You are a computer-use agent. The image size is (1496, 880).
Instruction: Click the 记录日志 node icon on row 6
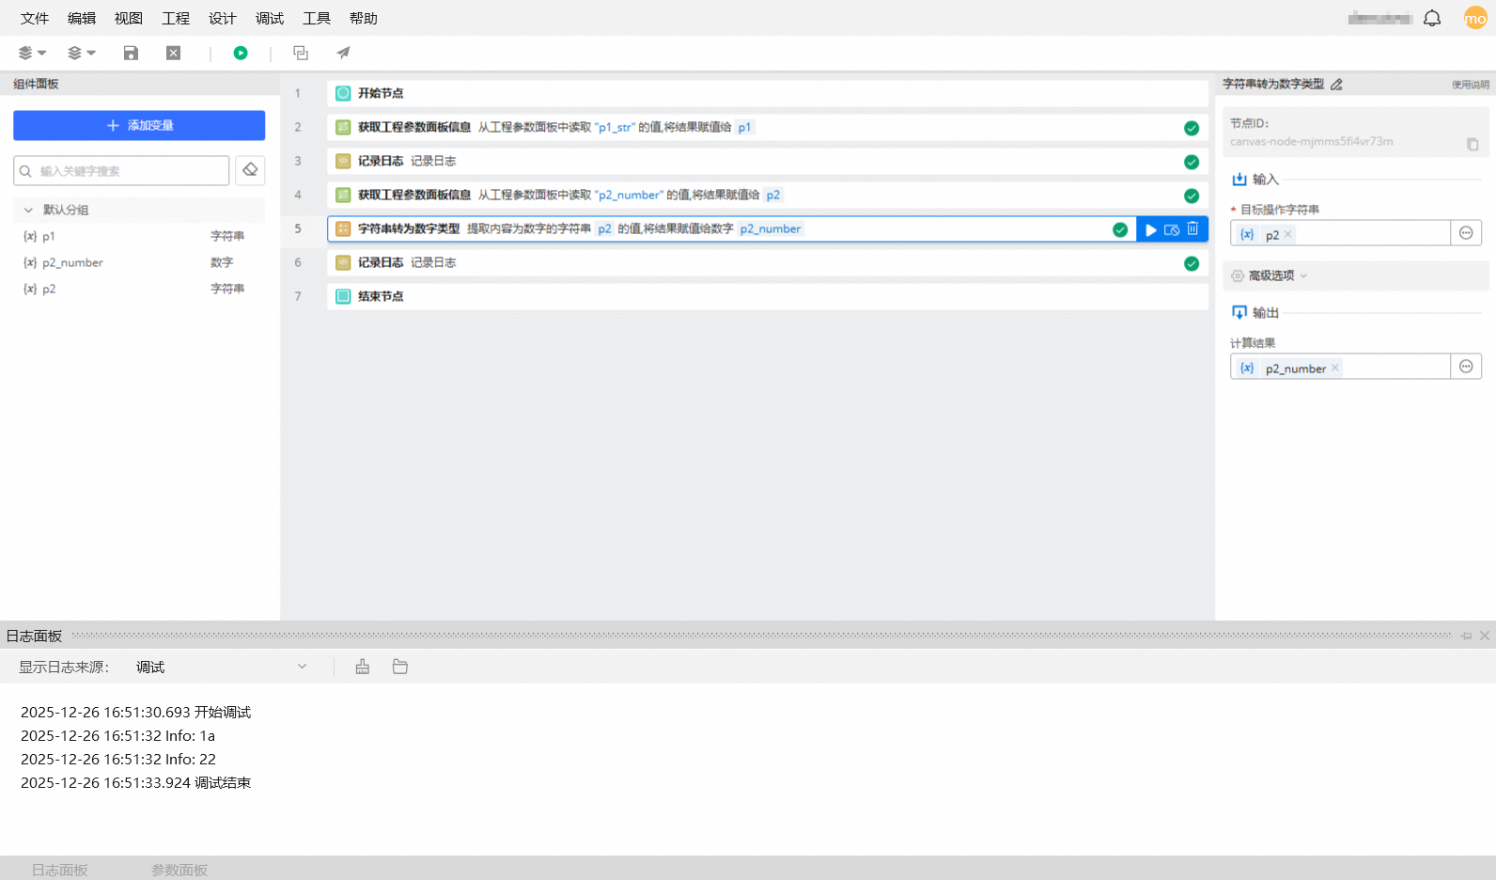(343, 262)
